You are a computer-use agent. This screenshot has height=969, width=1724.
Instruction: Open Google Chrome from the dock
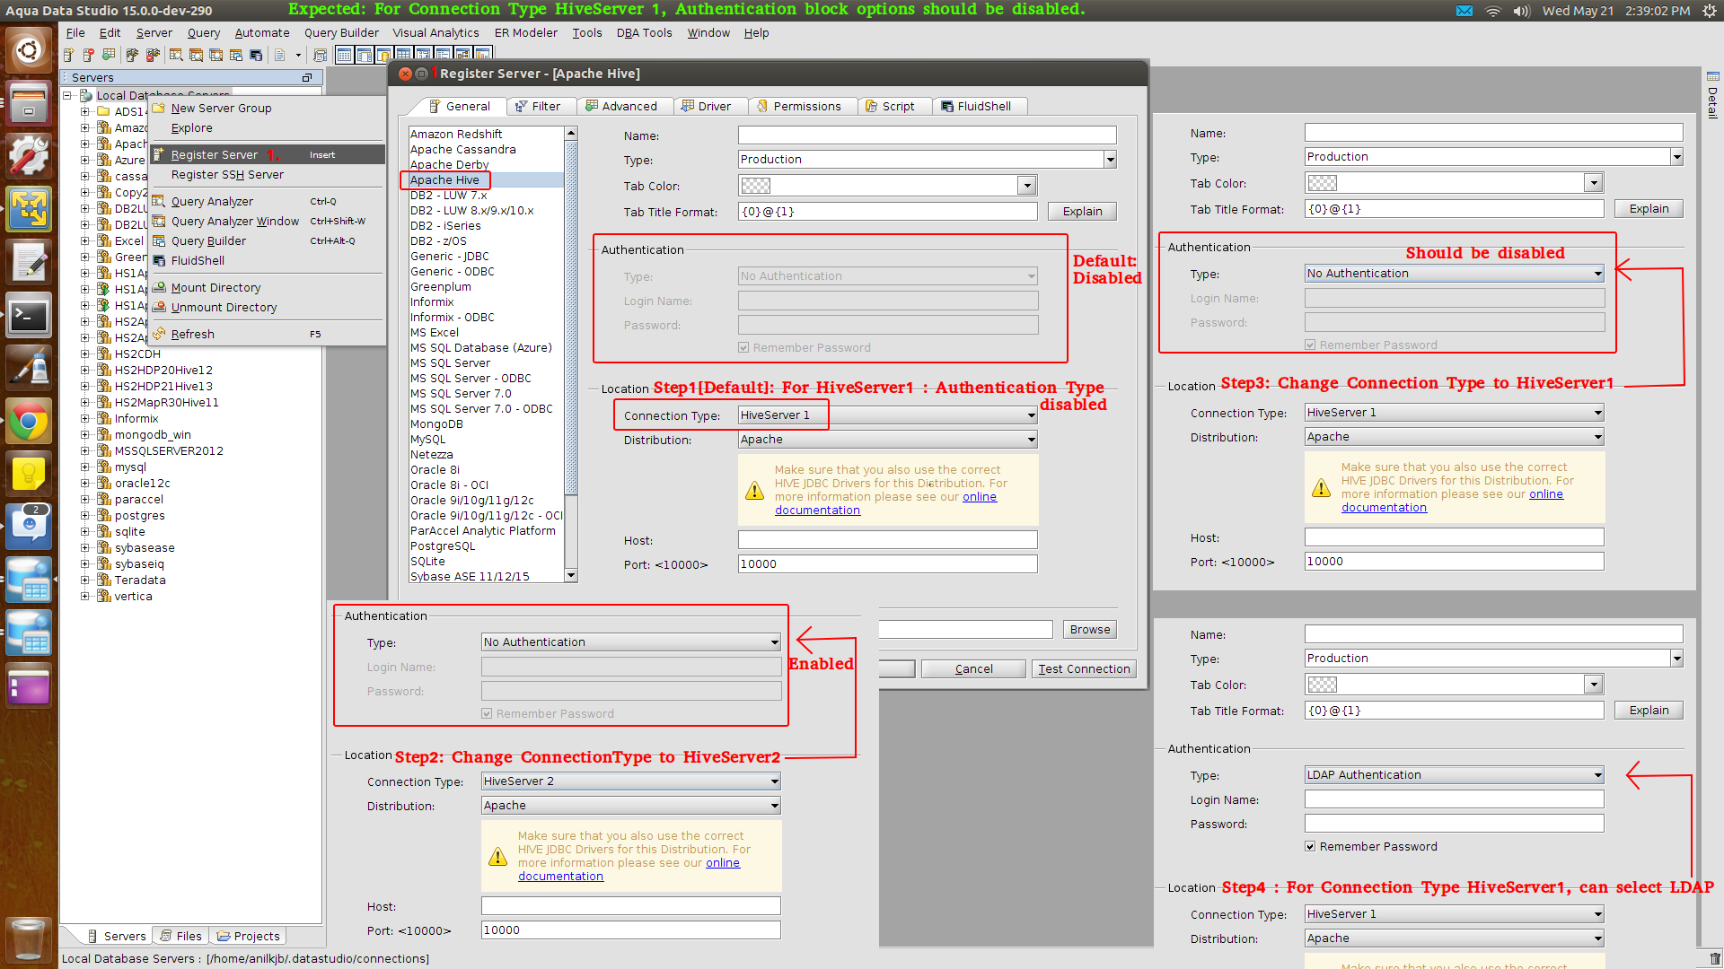coord(29,422)
